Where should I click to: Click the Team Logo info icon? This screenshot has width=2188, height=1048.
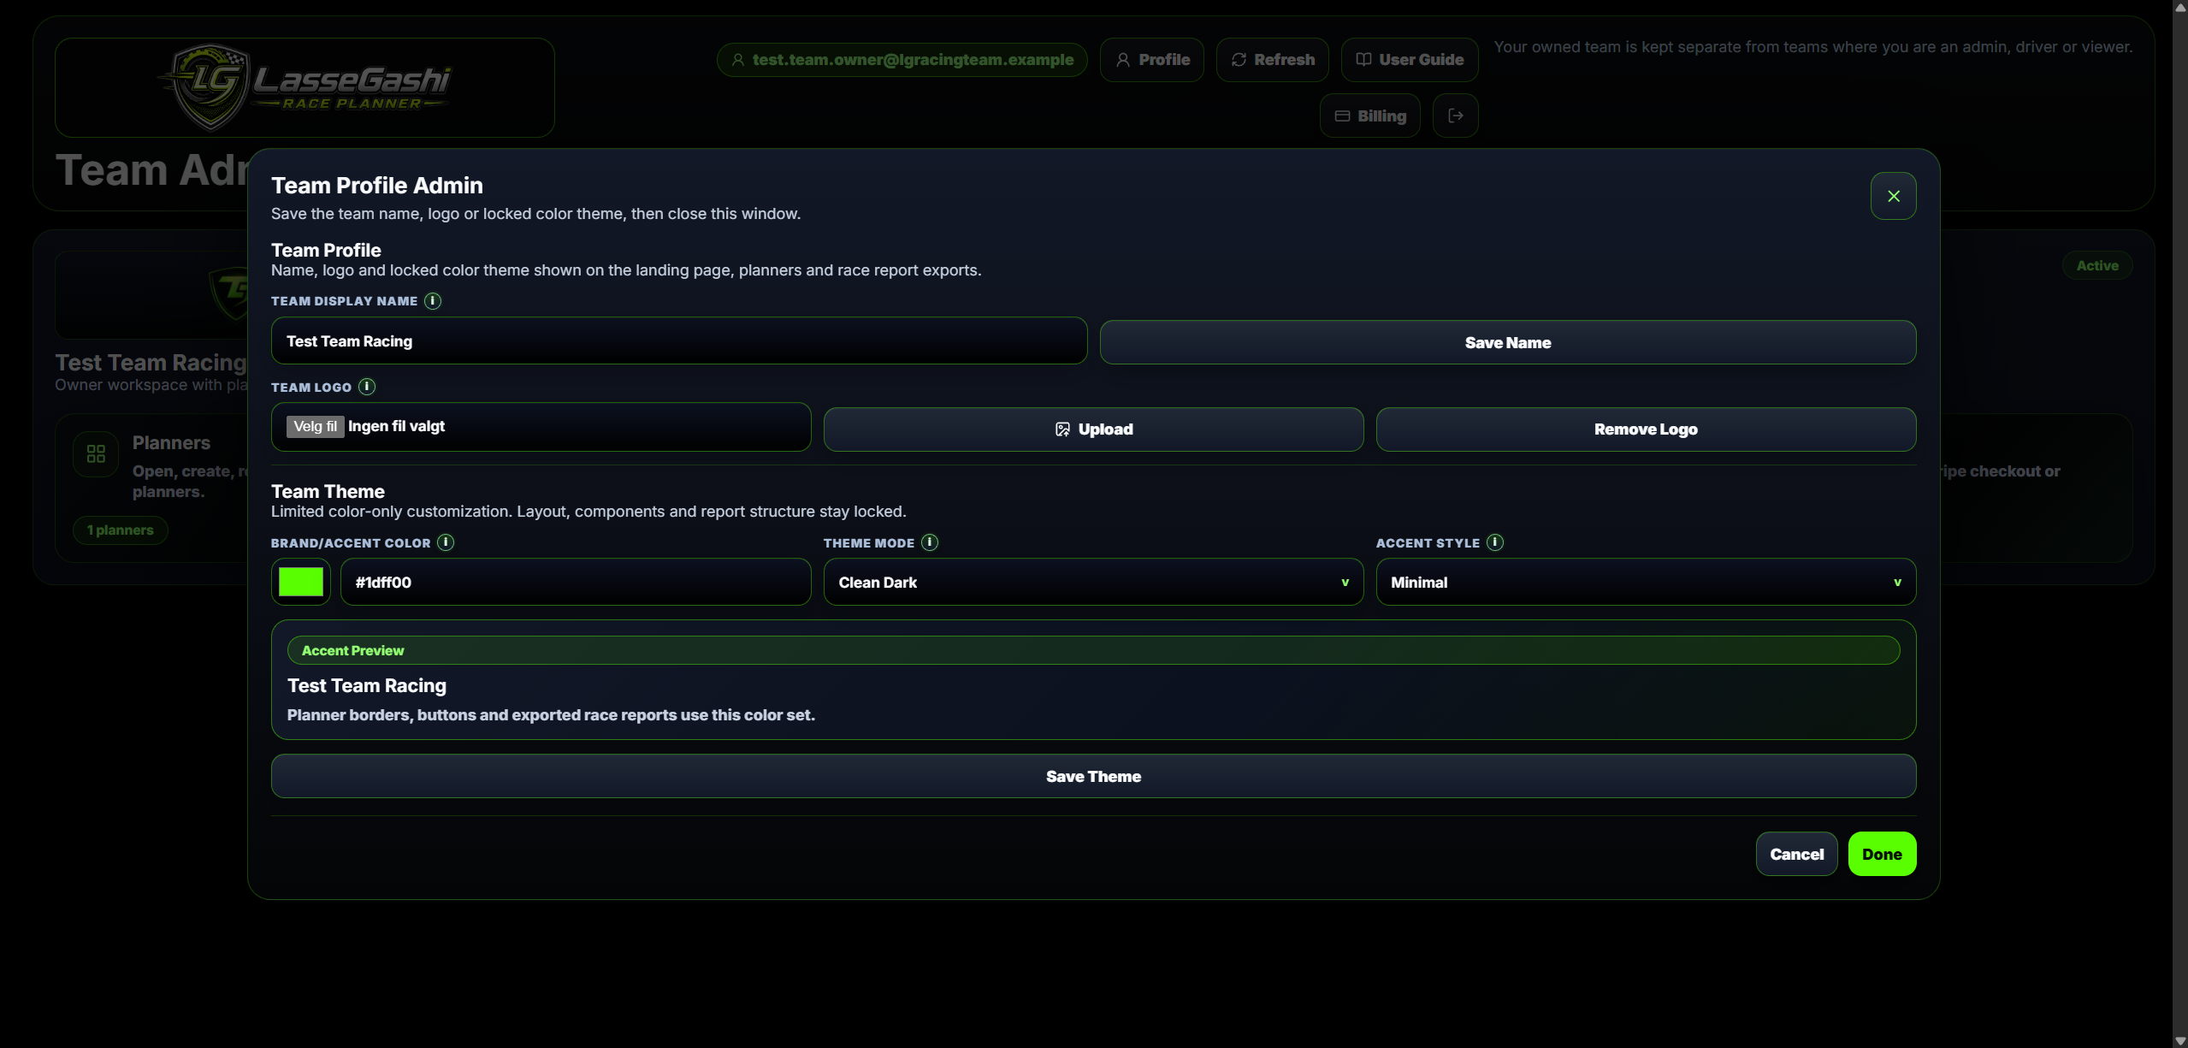coord(367,387)
